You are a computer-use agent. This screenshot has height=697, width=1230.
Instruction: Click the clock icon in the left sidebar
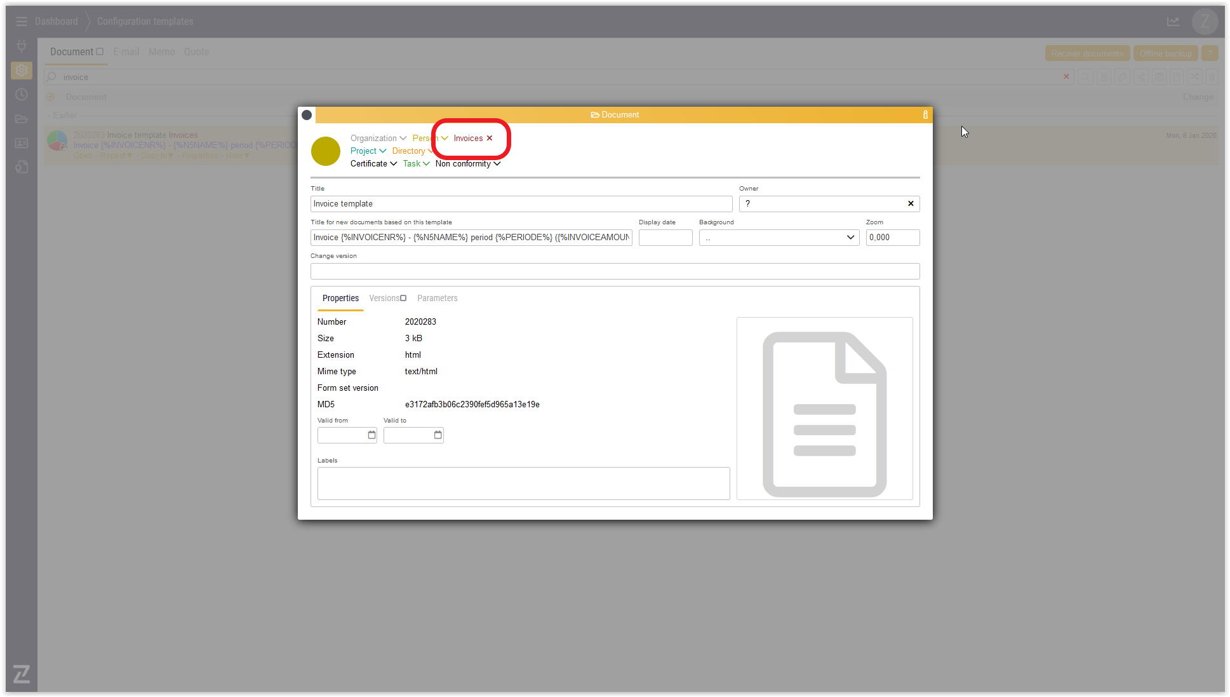[x=22, y=95]
